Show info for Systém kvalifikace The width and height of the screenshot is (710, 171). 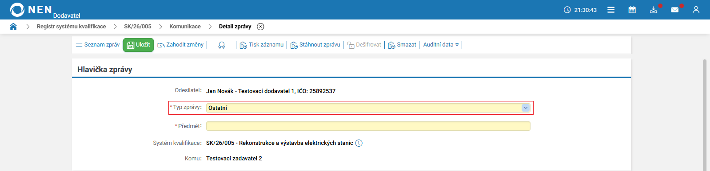click(359, 143)
